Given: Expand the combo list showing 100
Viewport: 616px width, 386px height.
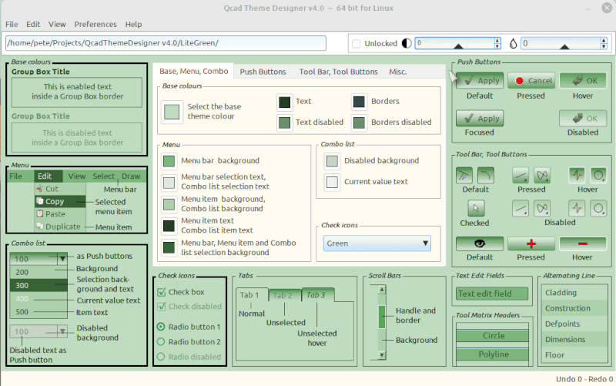Looking at the screenshot, I should (x=63, y=259).
